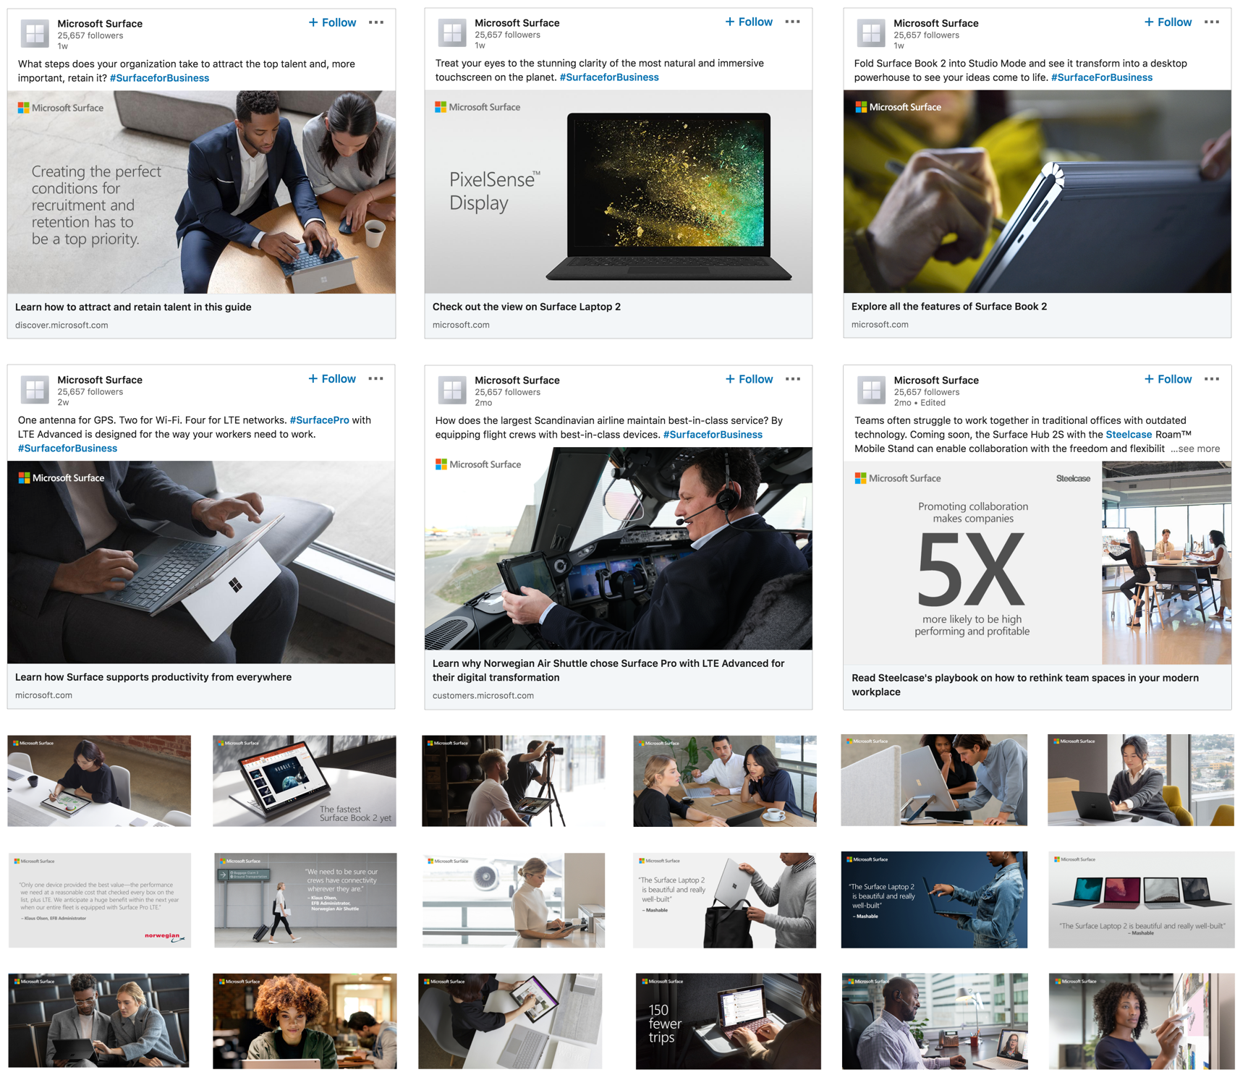Click the Steelcase company mention link

(1129, 435)
